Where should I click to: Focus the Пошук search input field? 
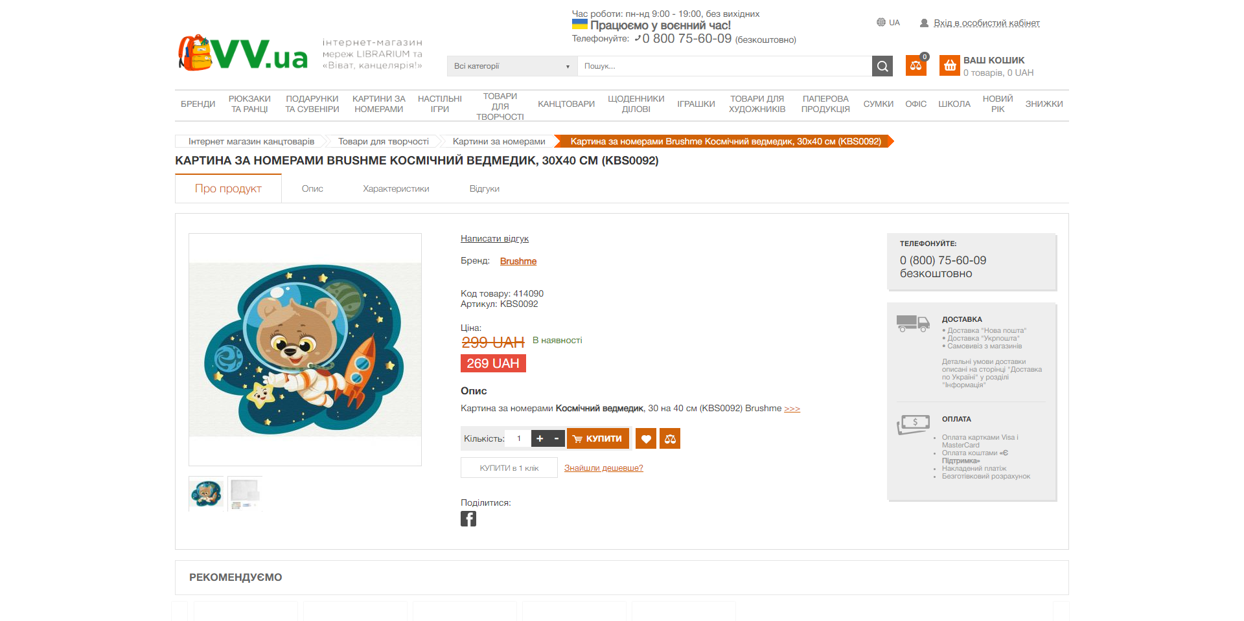click(725, 66)
